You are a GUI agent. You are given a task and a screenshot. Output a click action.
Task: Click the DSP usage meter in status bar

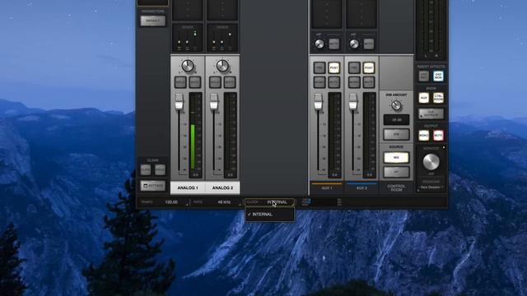pyautogui.click(x=322, y=202)
